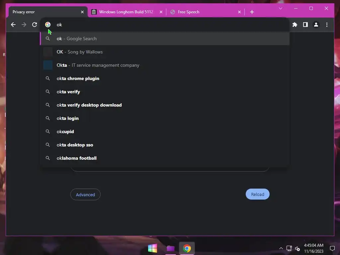This screenshot has width=340, height=255.
Task: Click the magnifier icon beside 'okcupid'
Action: tap(48, 131)
